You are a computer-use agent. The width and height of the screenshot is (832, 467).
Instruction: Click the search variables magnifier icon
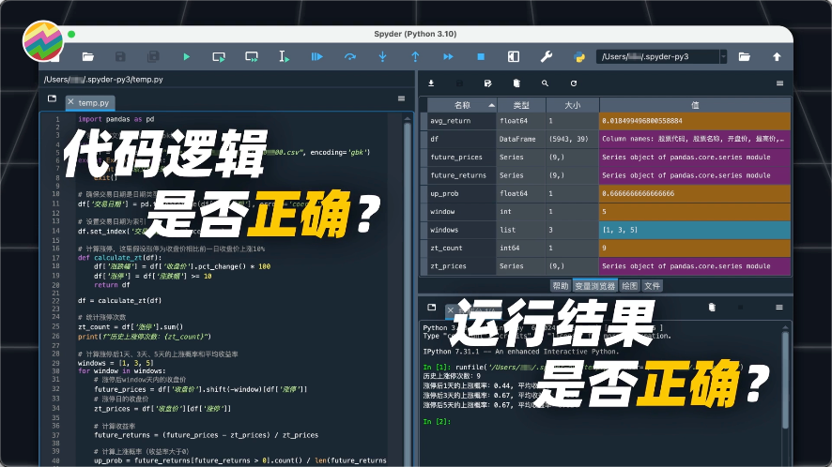click(544, 83)
